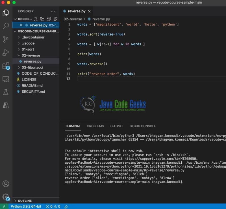226x209 pixels.
Task: Select the Azure view icon
Action: [x=6, y=105]
